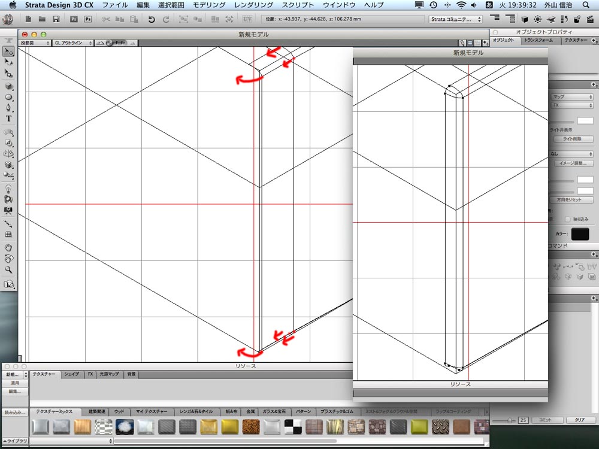Click the クリア button
Viewport: 599px width, 449px height.
tap(580, 420)
